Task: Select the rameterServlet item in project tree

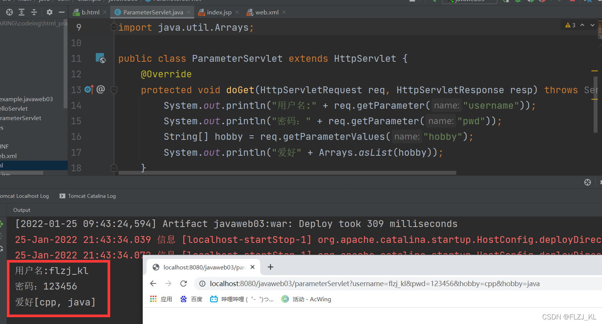Action: coord(21,118)
